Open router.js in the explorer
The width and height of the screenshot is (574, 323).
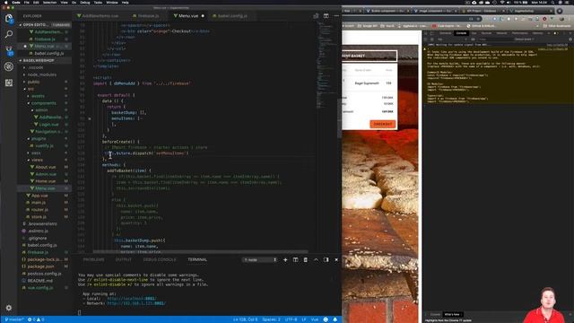(39, 209)
